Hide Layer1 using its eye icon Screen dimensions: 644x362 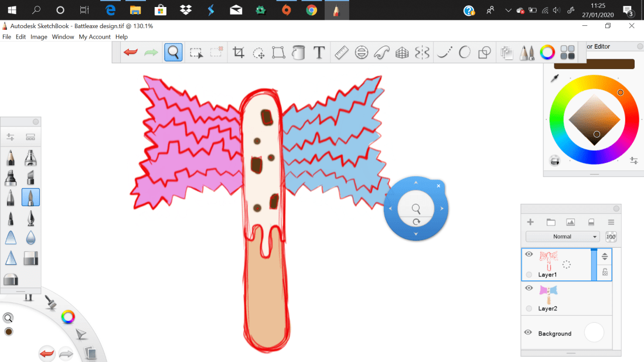tap(529, 254)
